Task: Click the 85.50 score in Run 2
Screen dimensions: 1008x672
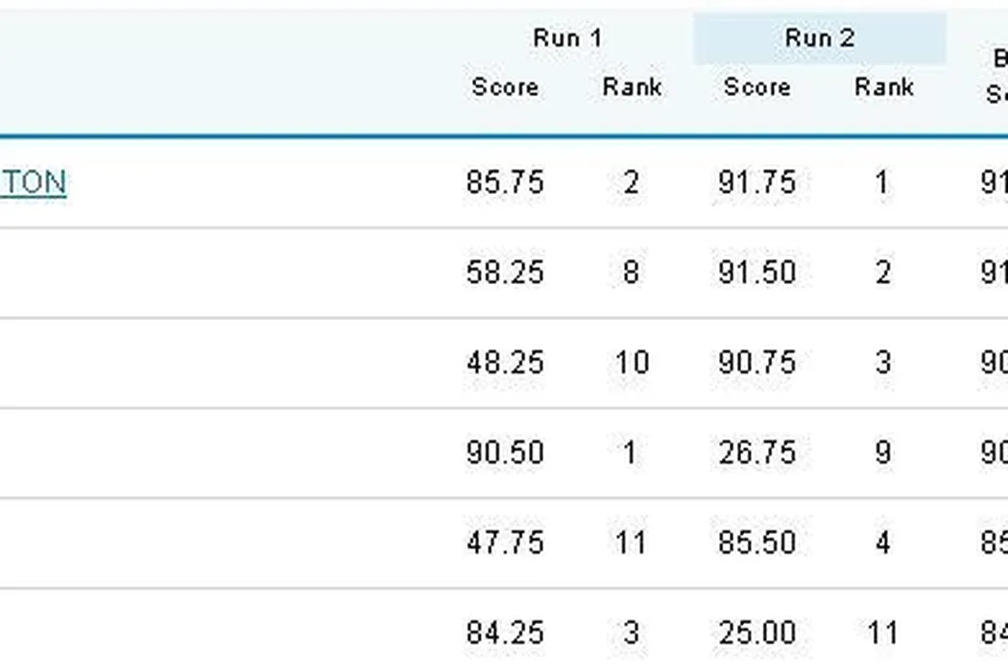Action: [x=756, y=542]
